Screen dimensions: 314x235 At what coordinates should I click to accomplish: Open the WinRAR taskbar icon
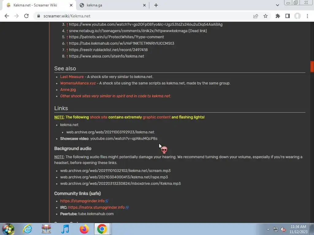tap(46, 229)
